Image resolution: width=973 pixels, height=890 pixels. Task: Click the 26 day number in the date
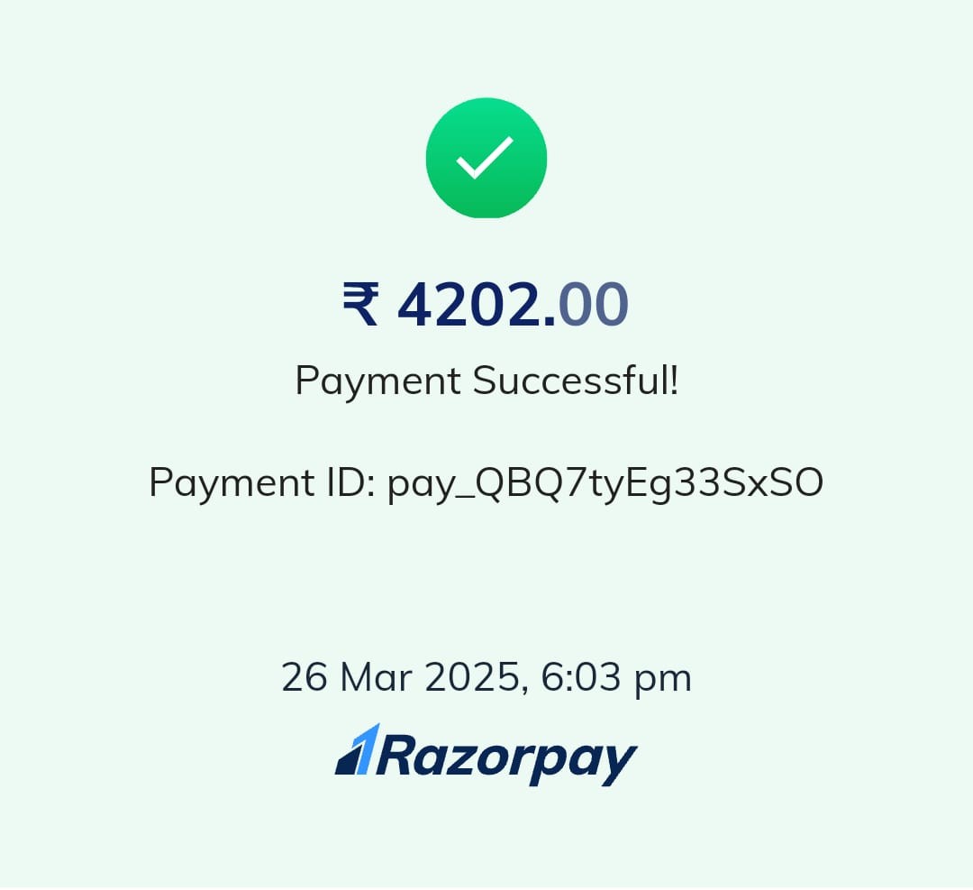tap(305, 677)
